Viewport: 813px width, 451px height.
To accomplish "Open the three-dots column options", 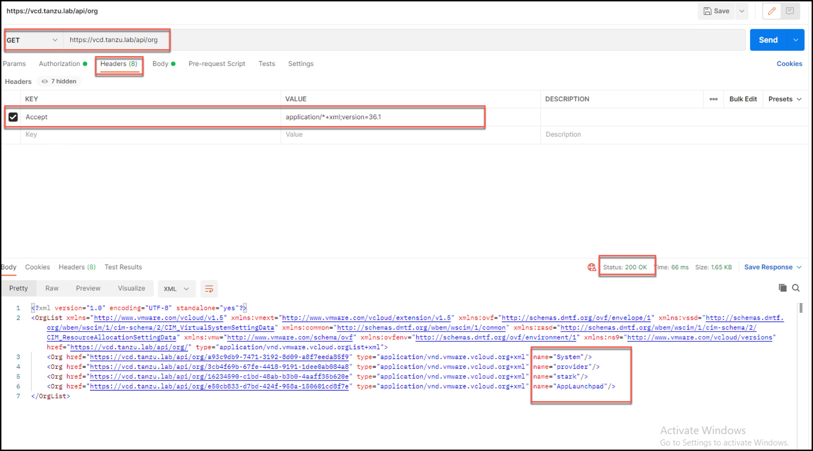I will coord(713,99).
